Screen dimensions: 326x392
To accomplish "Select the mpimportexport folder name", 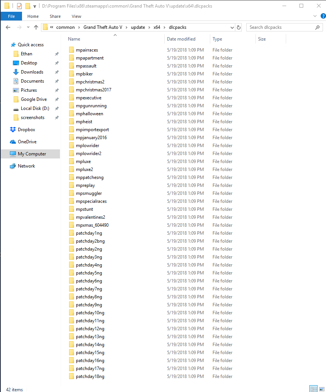I will (x=92, y=130).
